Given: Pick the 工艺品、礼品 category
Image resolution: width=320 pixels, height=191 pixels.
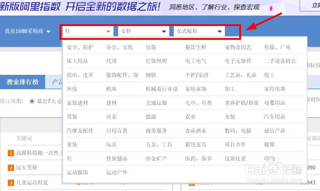Looking at the screenshot, I should click(240, 75).
